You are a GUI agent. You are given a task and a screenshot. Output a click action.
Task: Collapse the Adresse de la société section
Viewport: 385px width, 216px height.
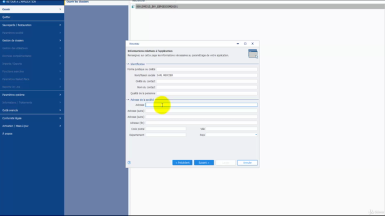click(x=128, y=100)
